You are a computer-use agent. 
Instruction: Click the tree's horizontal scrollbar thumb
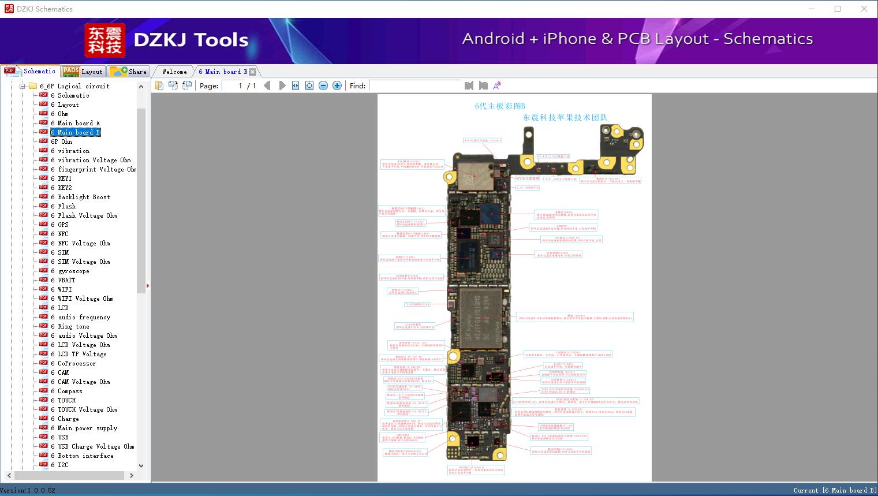[69, 475]
